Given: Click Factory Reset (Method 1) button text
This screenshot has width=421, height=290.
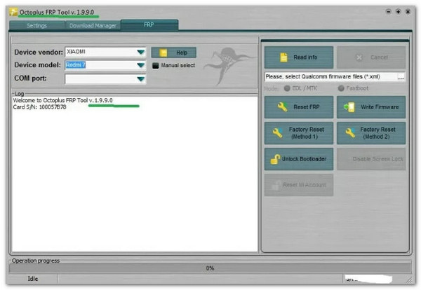Looking at the screenshot, I should click(306, 133).
